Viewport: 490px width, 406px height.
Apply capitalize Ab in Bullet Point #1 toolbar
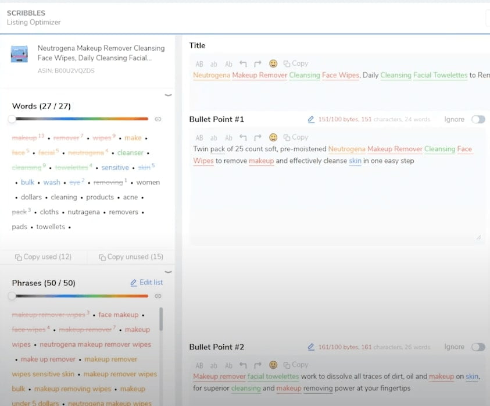[229, 138]
